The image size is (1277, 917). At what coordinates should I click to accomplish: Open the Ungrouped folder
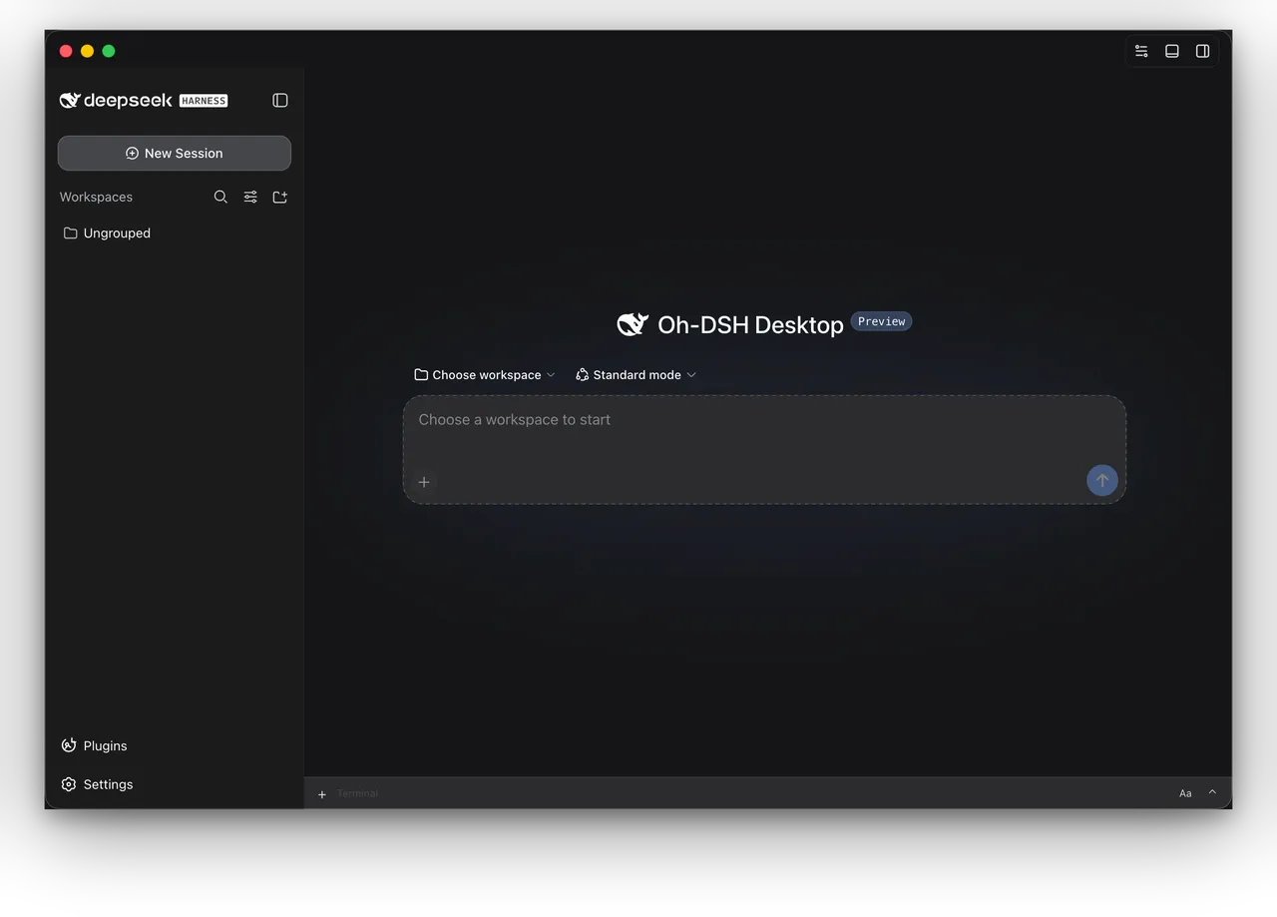tap(108, 232)
